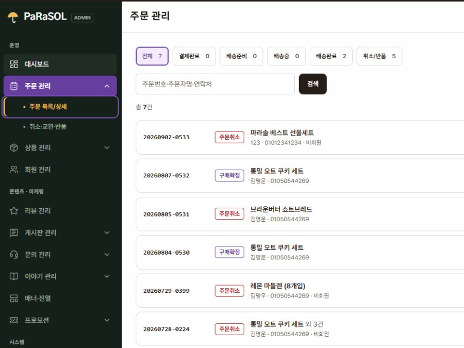464x348 pixels.
Task: Click product name 파라솔 베스트 선물세트
Action: [282, 133]
